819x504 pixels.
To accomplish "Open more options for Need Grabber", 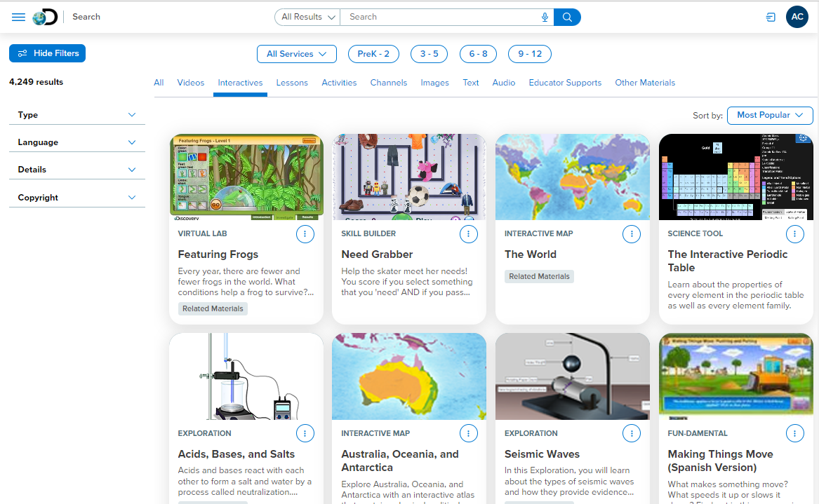I will [469, 234].
